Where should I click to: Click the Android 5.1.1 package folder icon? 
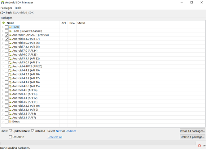(x=10, y=58)
